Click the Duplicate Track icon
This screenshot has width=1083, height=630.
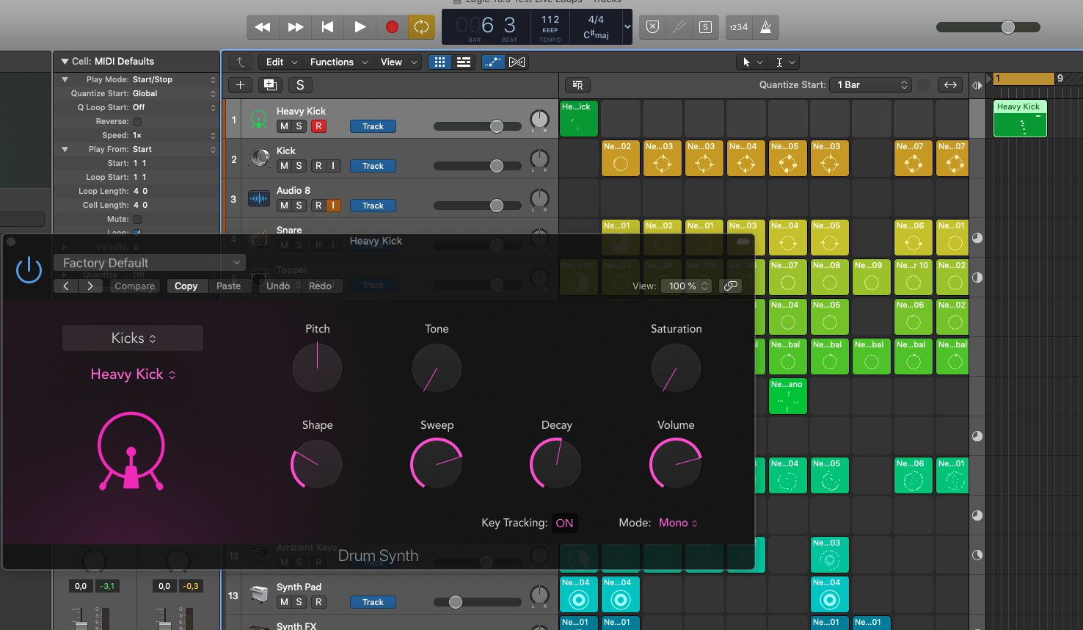coord(270,85)
